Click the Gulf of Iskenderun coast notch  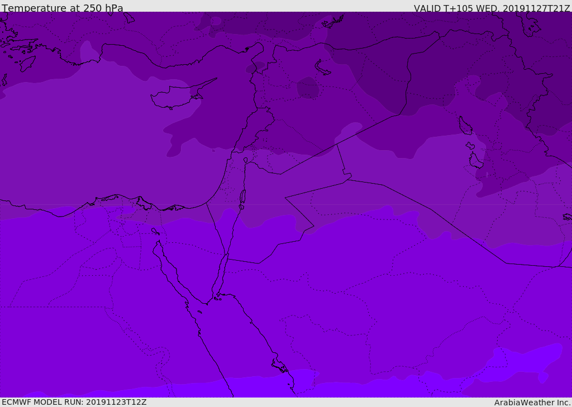point(258,50)
